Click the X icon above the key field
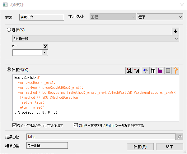This screenshot has width=187, height=154. (x=45, y=47)
